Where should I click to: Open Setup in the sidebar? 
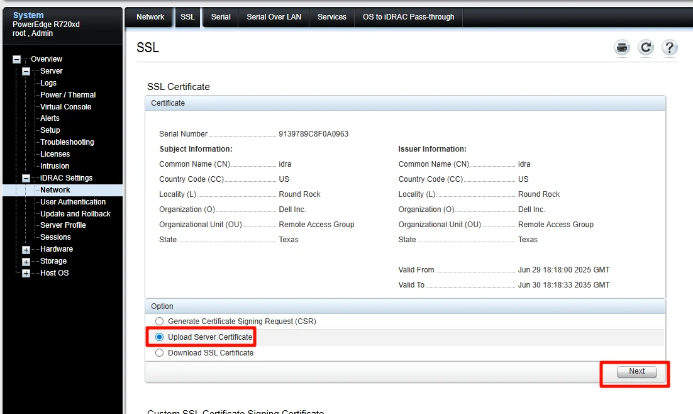click(50, 130)
